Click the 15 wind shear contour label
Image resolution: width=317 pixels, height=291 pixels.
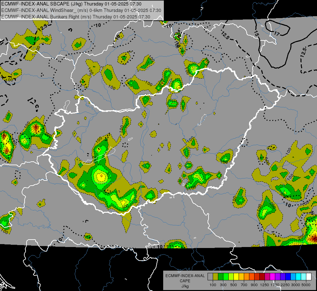tap(256, 34)
